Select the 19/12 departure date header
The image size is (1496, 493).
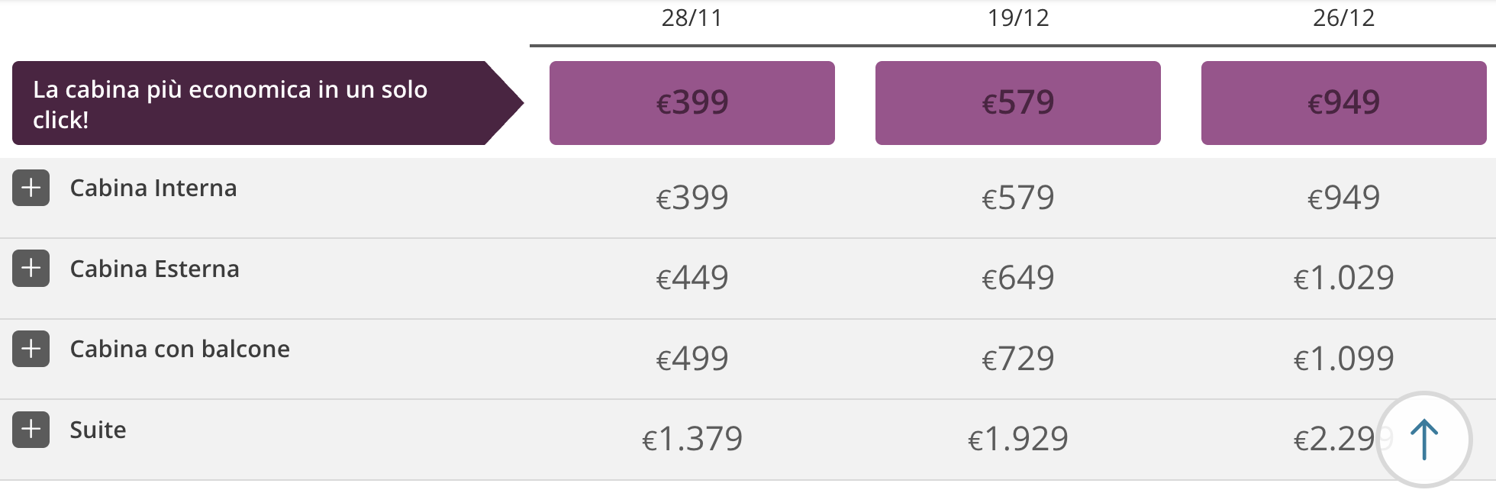1018,18
